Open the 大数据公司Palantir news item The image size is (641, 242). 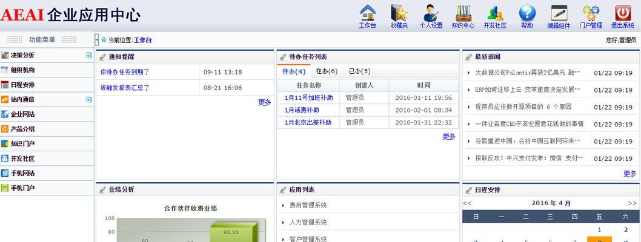tap(528, 73)
